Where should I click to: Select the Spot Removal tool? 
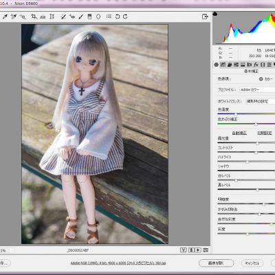[x=63, y=16]
